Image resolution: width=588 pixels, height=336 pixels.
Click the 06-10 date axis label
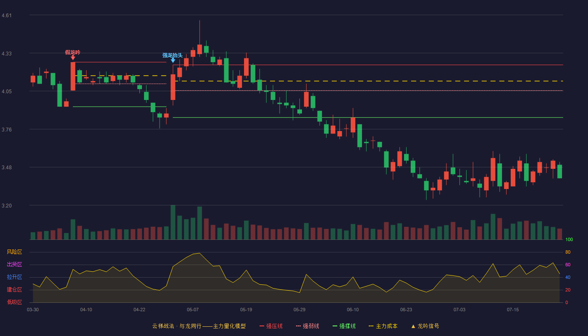click(x=353, y=310)
